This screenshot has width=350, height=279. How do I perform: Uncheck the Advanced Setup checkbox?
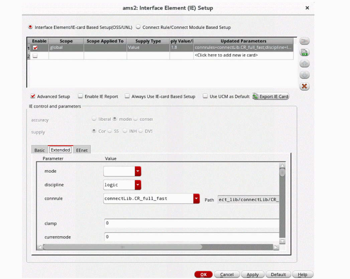pos(33,97)
